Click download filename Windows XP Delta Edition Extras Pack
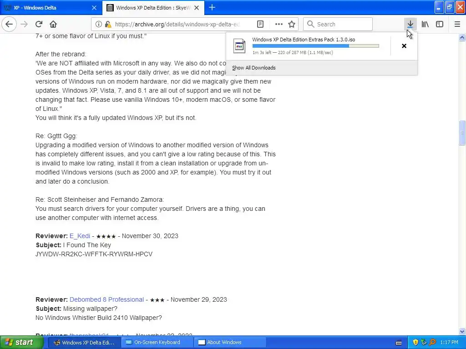The height and width of the screenshot is (349, 466). (x=304, y=40)
